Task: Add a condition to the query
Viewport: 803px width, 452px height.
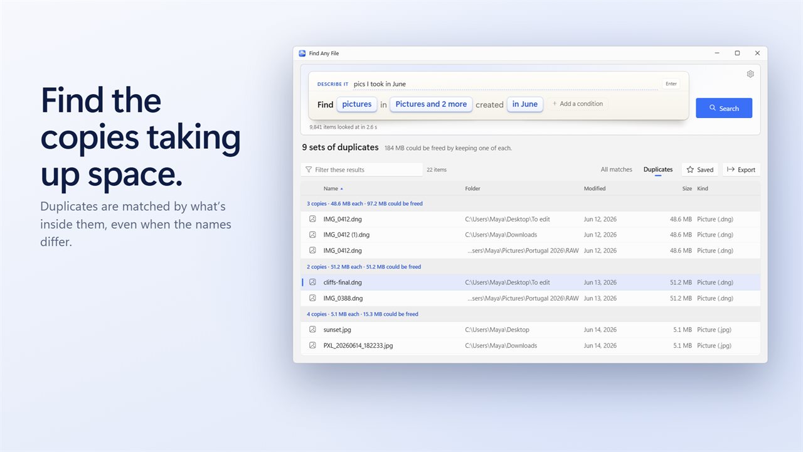Action: pos(577,104)
